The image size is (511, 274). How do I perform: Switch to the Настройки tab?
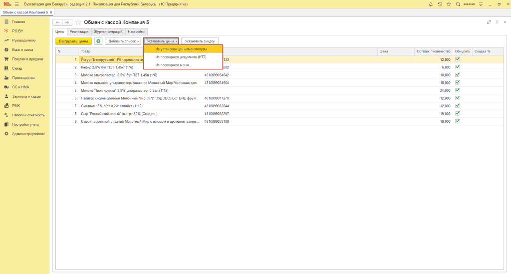(x=136, y=31)
